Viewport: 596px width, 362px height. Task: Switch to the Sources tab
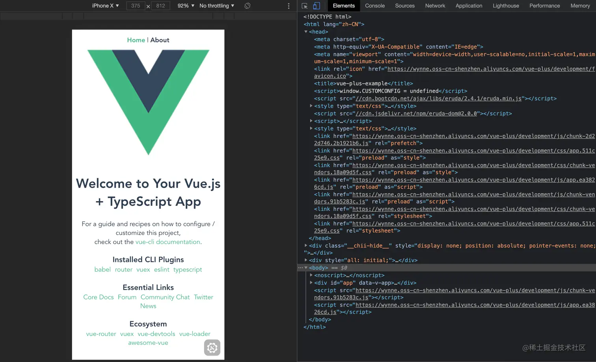[x=405, y=6]
